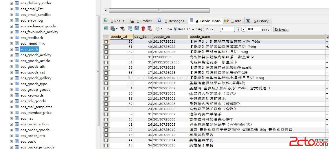Viewport: 329px width, 149px height.
Task: Expand the ecs_pack table node
Action: pyautogui.click(x=11, y=142)
